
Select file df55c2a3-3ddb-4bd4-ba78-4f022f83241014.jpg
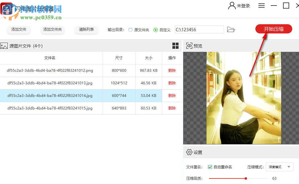click(x=50, y=95)
